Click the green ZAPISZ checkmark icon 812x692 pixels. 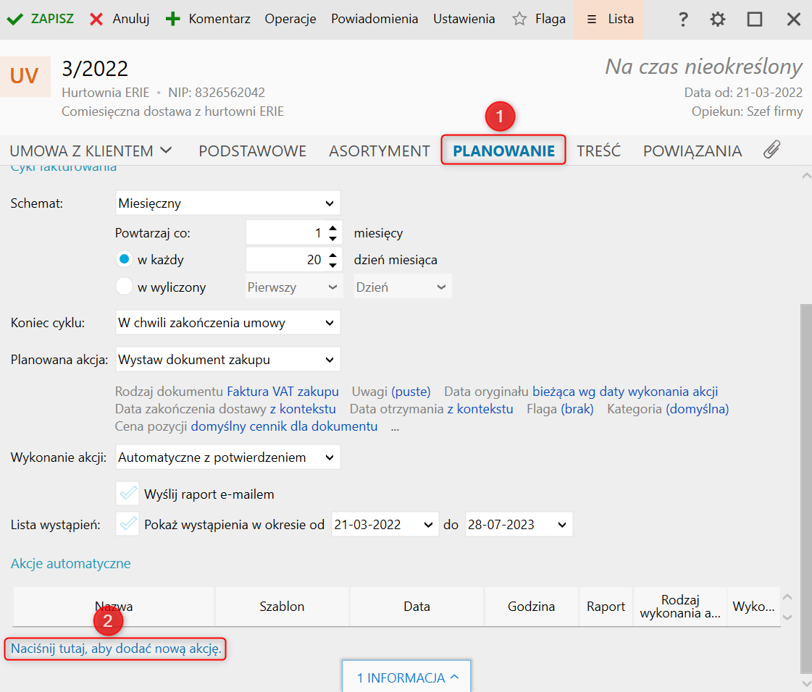tap(15, 20)
